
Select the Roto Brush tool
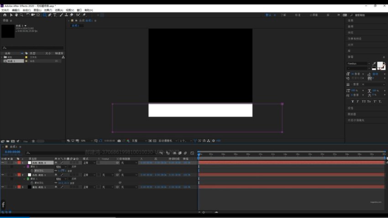[x=78, y=15]
